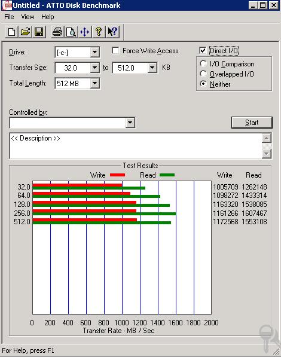Click the ATTO application icon in title bar
Image resolution: width=281 pixels, height=357 pixels.
7,5
